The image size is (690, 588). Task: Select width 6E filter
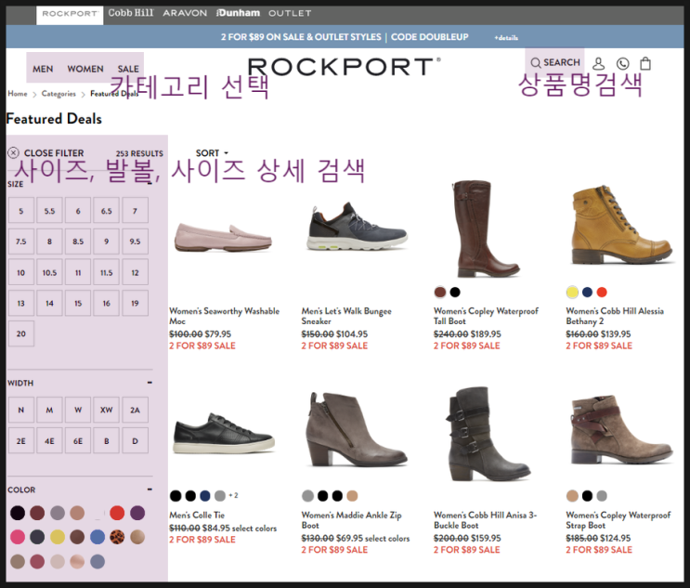tap(78, 440)
